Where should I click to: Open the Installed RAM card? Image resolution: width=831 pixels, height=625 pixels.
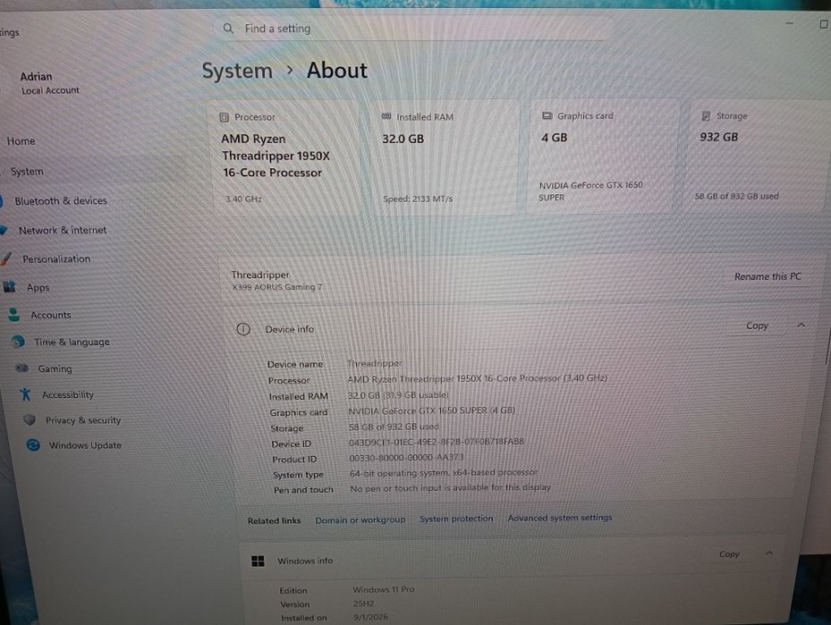point(444,157)
